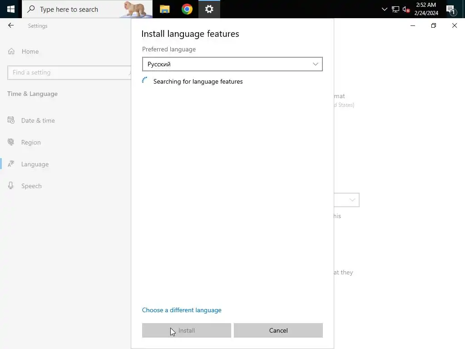The width and height of the screenshot is (465, 349).
Task: Expand the Preferred language dropdown
Action: pos(232,64)
